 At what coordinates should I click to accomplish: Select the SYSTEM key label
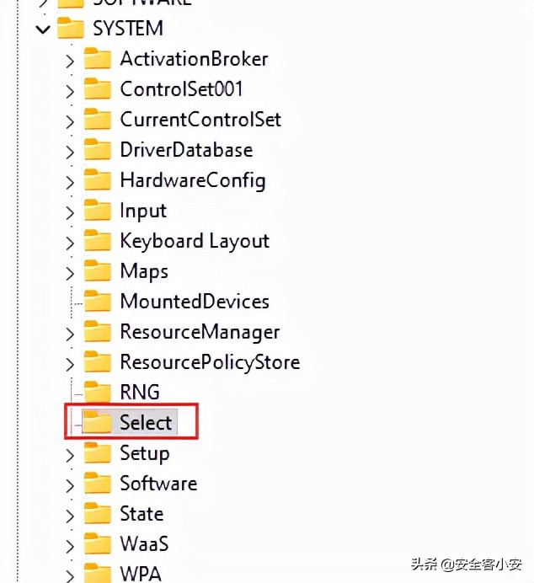(x=128, y=29)
